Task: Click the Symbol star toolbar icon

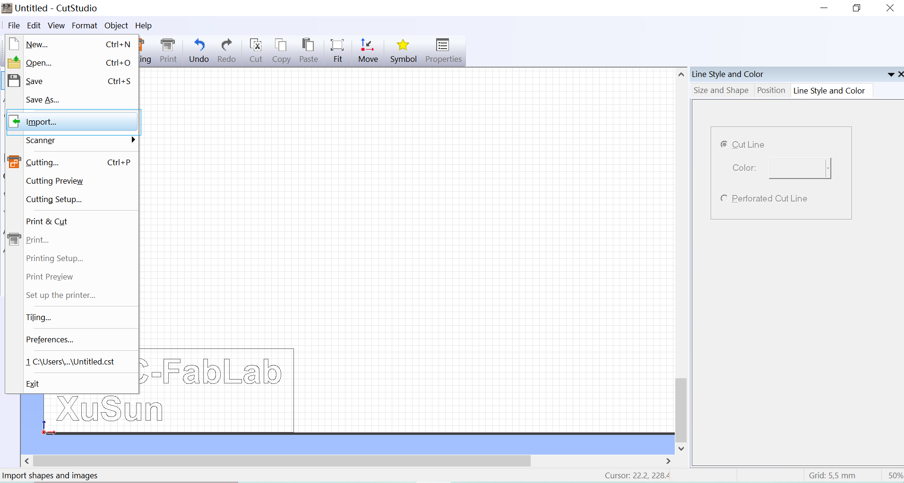Action: coord(403,51)
